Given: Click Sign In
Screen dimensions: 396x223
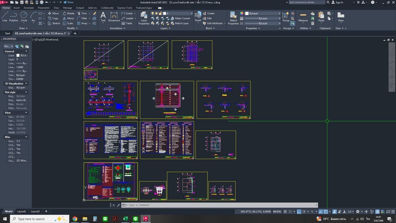Looking at the screenshot, I should pyautogui.click(x=337, y=2).
